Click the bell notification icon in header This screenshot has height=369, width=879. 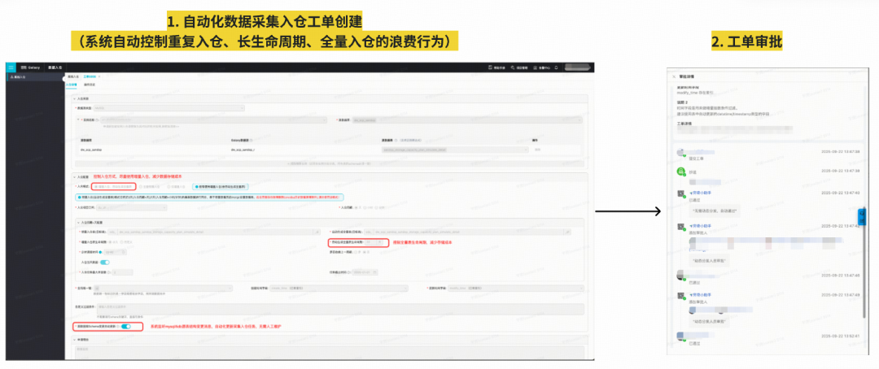point(556,67)
